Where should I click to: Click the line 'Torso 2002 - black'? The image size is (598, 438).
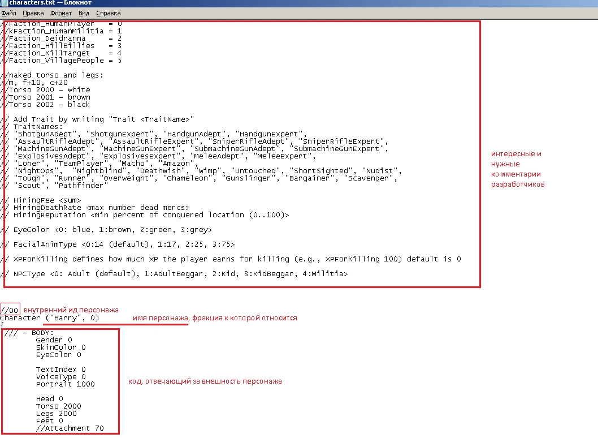click(x=46, y=105)
